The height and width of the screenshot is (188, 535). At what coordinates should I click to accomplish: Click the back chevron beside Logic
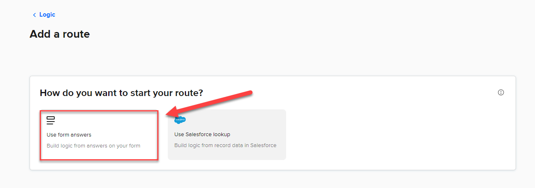pos(34,15)
